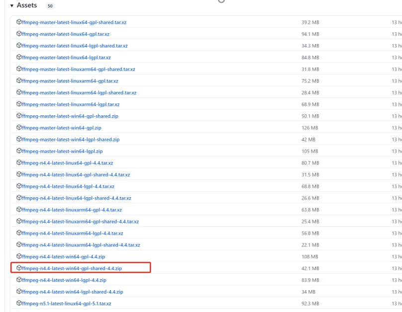402x312 pixels.
Task: Click package icon beside n4.4-latest-linux64-gpl-shared-4.4.tar.xz
Action: pyautogui.click(x=19, y=174)
